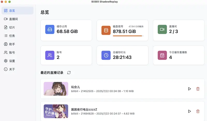Click the info icon beside 关于

tap(6, 69)
